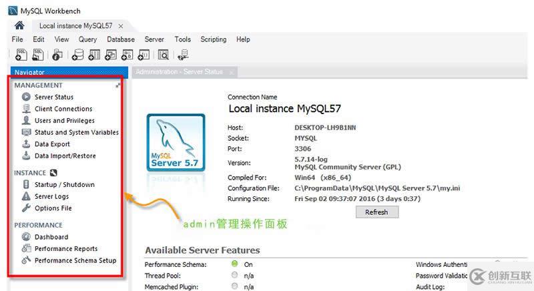Screen dimensions: 534x291
Task: Click the Status and System Variables monitor icon
Action: [x=26, y=132]
